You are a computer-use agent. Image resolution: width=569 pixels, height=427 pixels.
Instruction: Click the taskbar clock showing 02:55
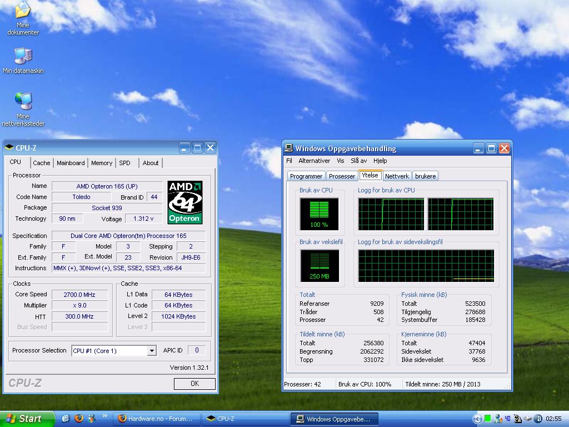click(x=553, y=419)
